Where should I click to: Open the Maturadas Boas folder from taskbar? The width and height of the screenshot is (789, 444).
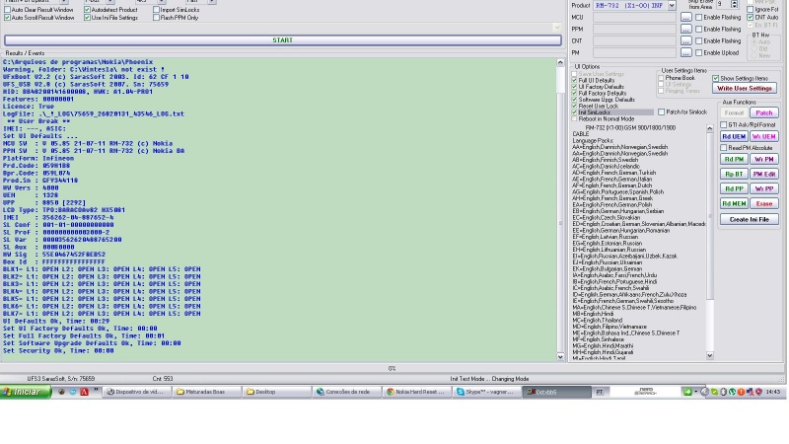[206, 392]
